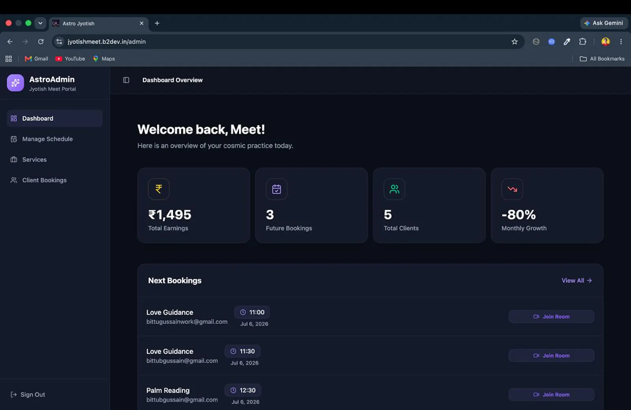Open the Chrome three-dot menu

click(x=621, y=41)
